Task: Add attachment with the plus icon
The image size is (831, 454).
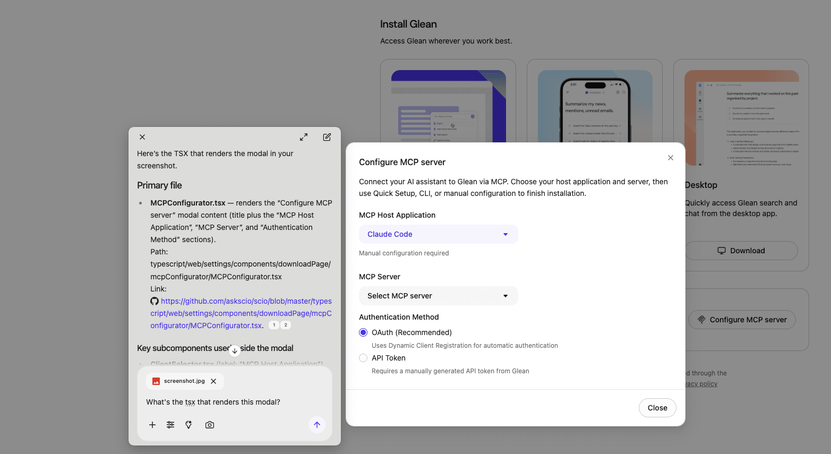Action: pyautogui.click(x=152, y=425)
